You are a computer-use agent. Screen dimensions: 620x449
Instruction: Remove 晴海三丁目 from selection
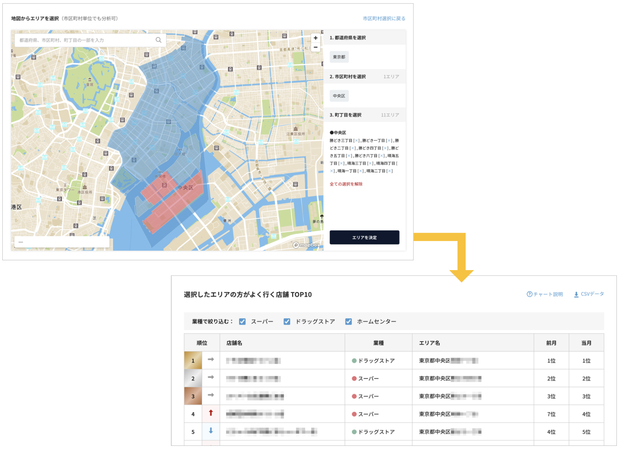[x=370, y=164]
